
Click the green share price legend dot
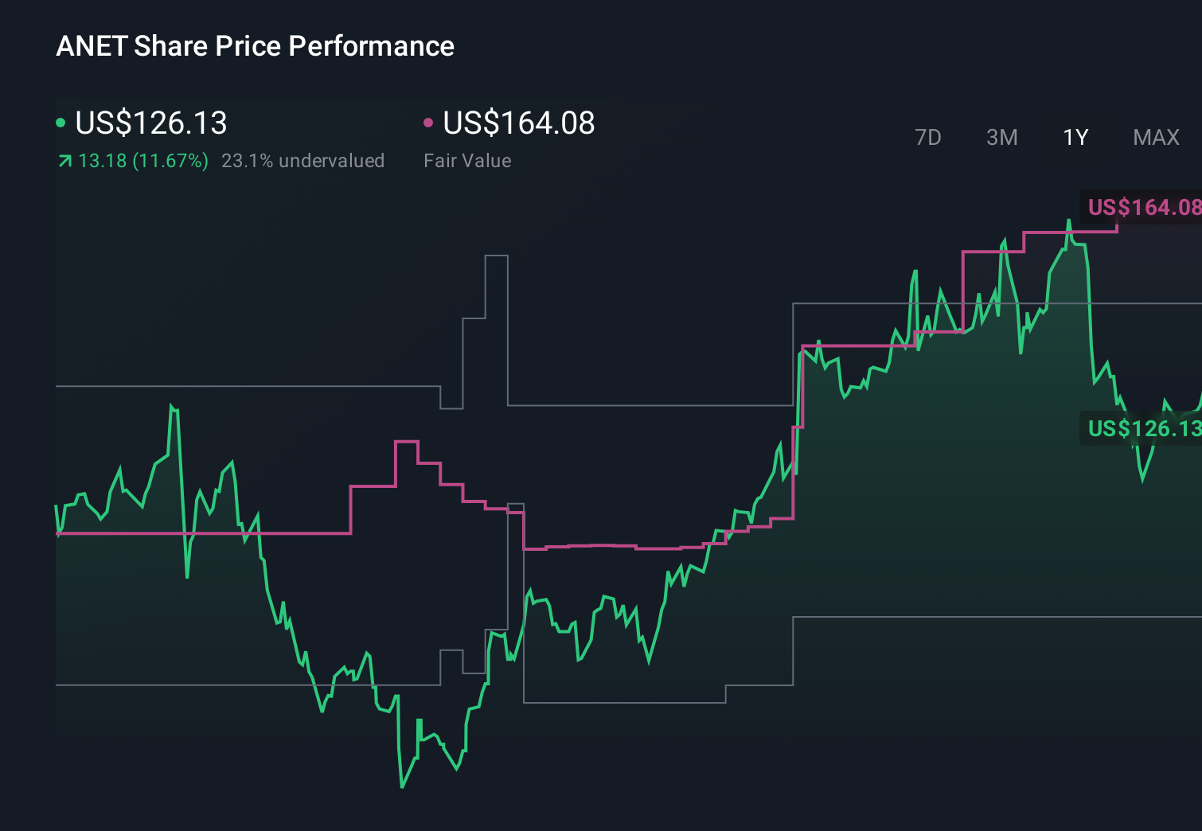point(62,123)
